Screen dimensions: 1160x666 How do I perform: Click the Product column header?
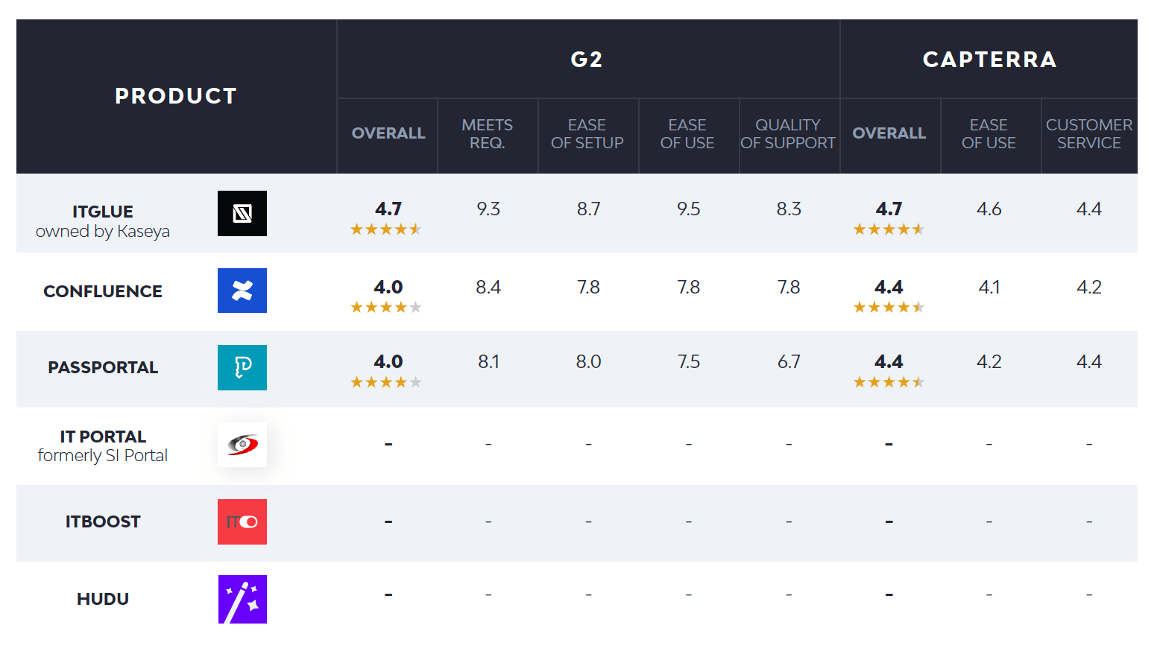pyautogui.click(x=176, y=96)
